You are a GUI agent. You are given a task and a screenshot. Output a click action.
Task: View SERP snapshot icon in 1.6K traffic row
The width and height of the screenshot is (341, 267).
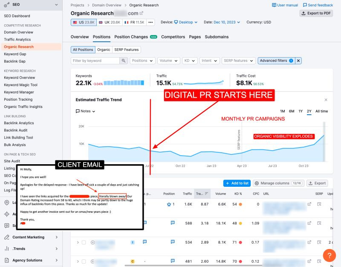click(x=319, y=204)
